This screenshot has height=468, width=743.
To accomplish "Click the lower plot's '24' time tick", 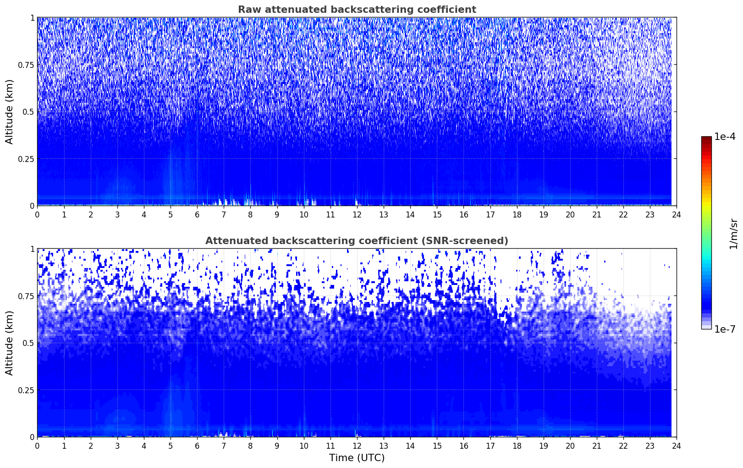I will pos(677,446).
